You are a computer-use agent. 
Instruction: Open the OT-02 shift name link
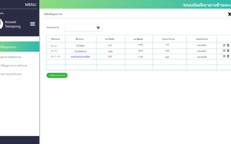80,51
